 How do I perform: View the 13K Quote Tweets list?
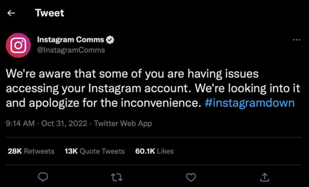click(95, 151)
